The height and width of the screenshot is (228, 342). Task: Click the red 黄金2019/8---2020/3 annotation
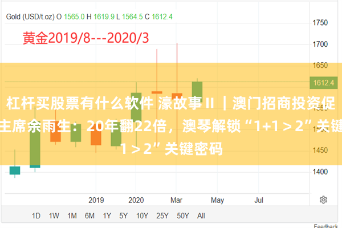click(x=86, y=38)
